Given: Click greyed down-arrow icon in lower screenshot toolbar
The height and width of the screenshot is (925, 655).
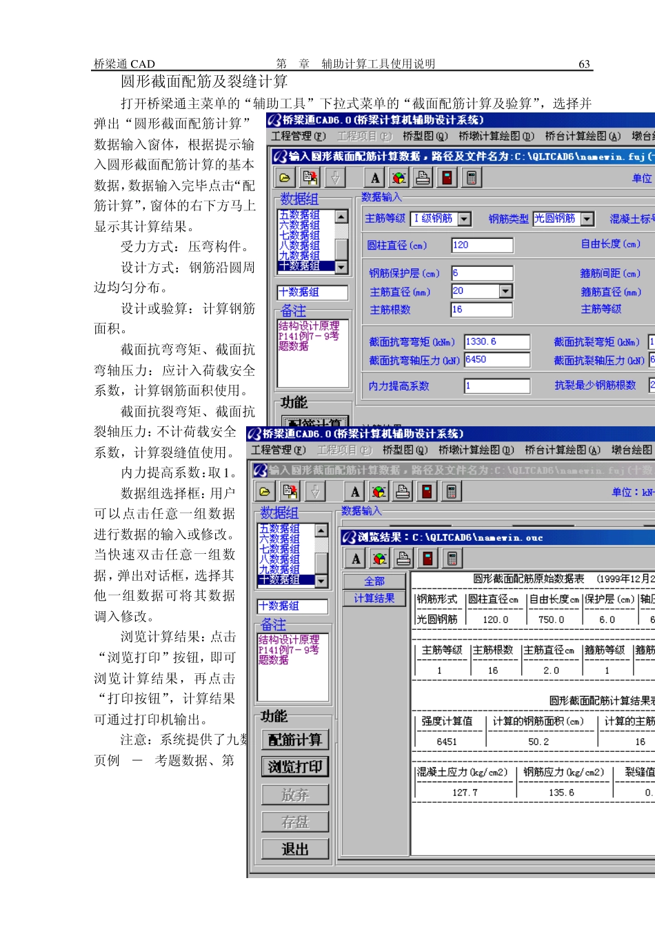Looking at the screenshot, I should (315, 491).
